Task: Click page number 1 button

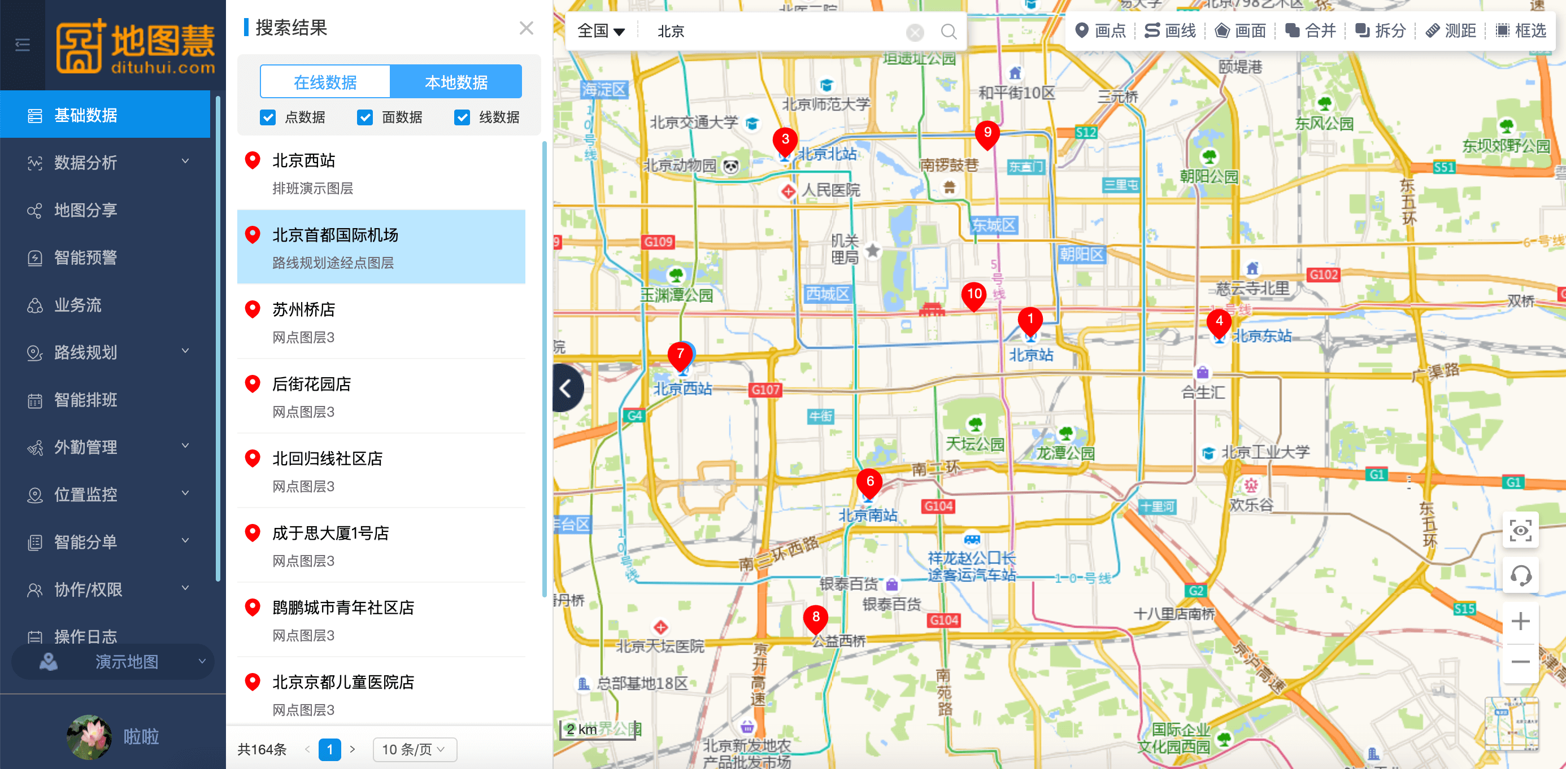Action: [329, 749]
